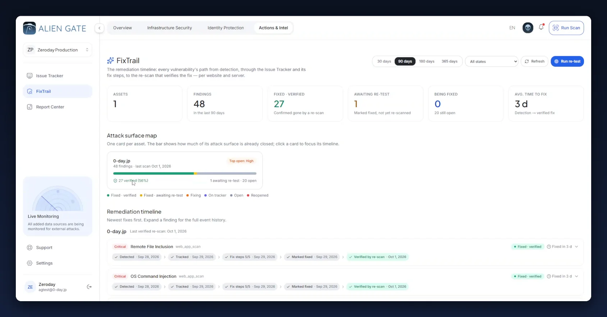Open the Infrastructure Security tab

(169, 28)
